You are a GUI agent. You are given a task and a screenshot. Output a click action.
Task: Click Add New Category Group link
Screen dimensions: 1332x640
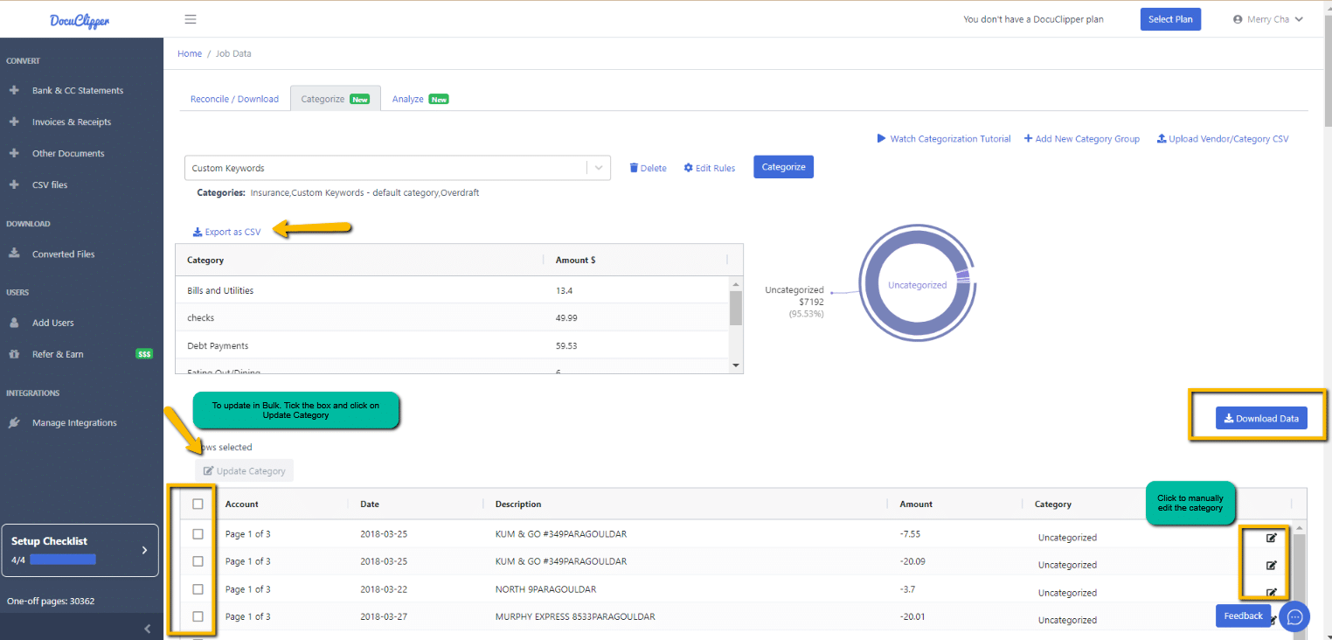[1082, 139]
